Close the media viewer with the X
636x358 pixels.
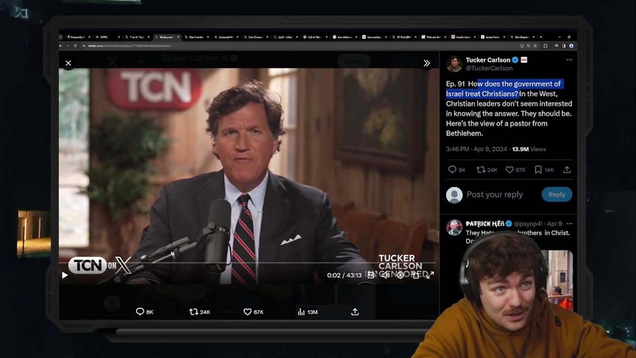[x=68, y=63]
